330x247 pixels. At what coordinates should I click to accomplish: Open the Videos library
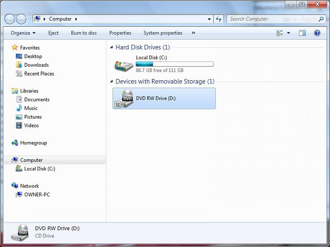[31, 125]
